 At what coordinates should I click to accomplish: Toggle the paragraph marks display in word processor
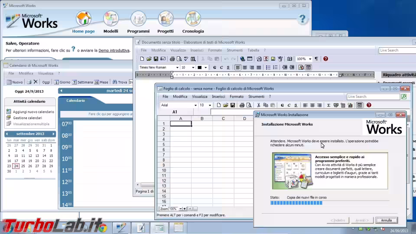click(316, 59)
